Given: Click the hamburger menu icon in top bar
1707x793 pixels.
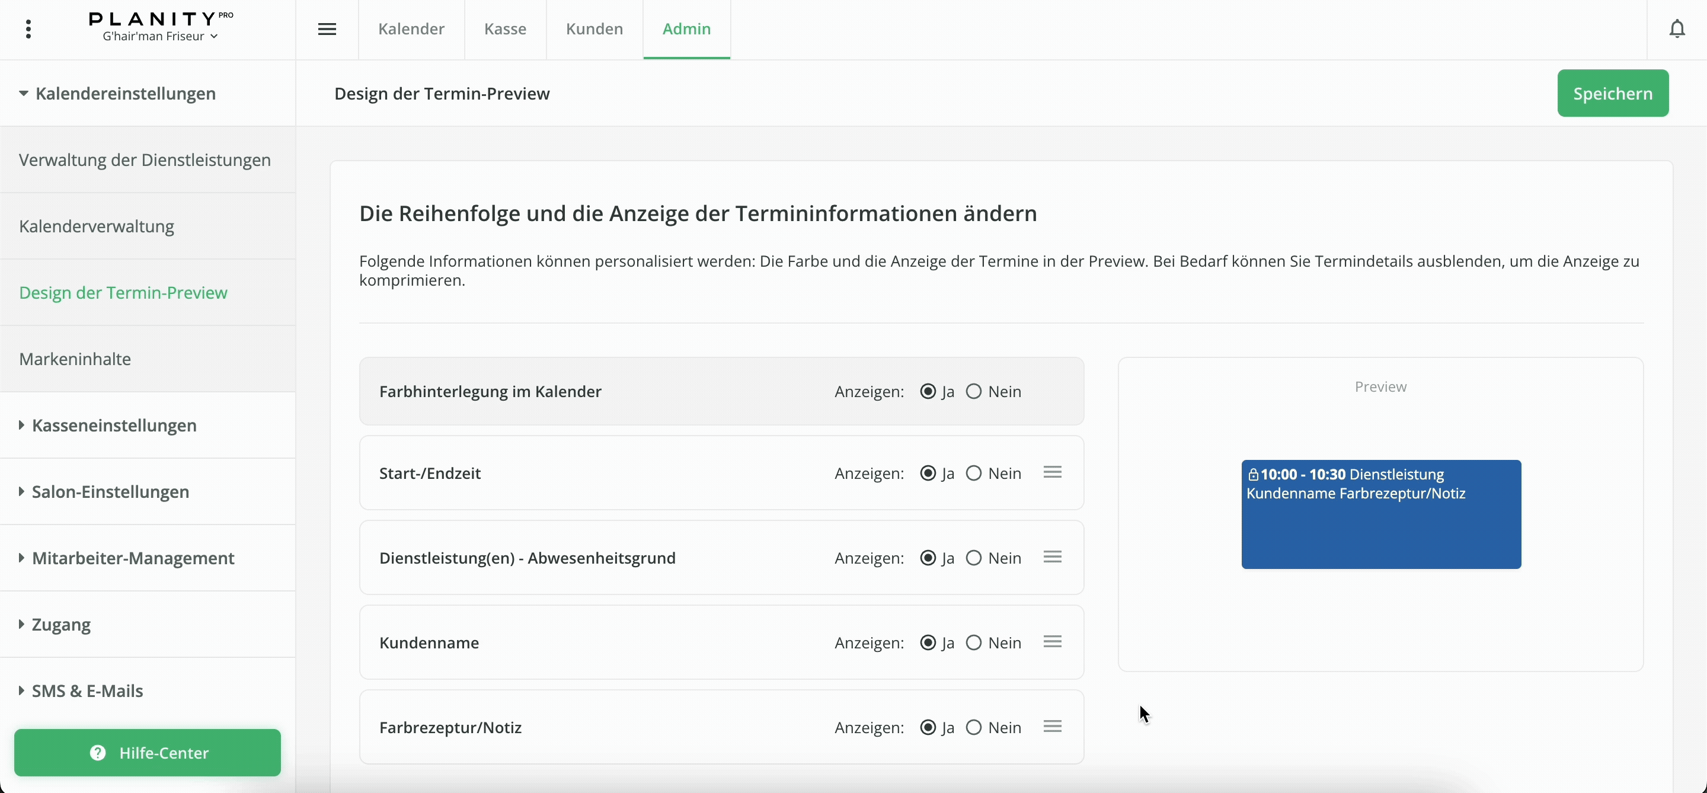Looking at the screenshot, I should click(x=327, y=29).
